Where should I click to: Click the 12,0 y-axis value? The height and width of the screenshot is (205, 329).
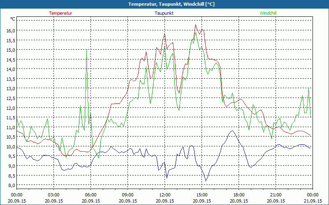pyautogui.click(x=11, y=108)
